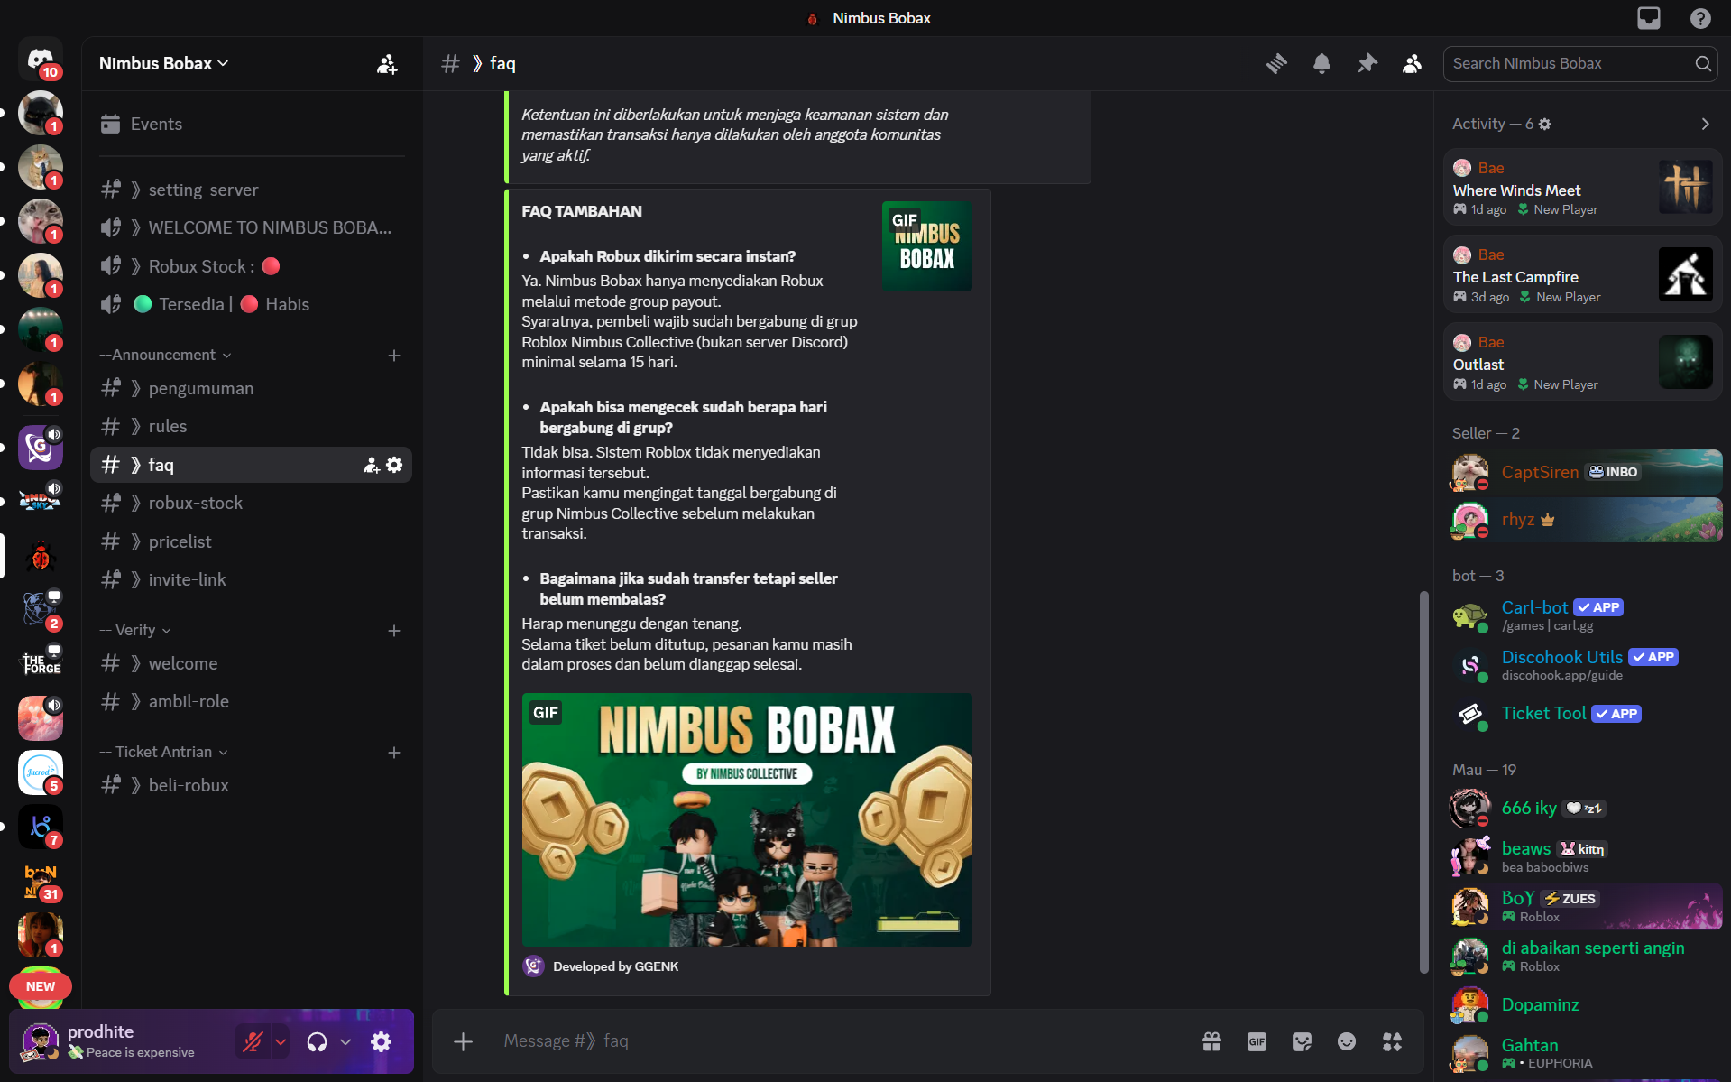Viewport: 1731px width, 1082px height.
Task: Open CaptSiren seller profile
Action: point(1583,472)
